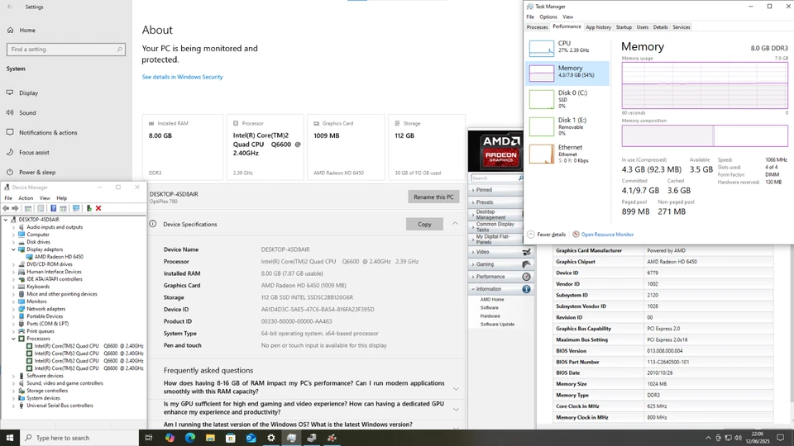794x446 pixels.
Task: Switch to Processes tab in Task Manager
Action: 537,27
